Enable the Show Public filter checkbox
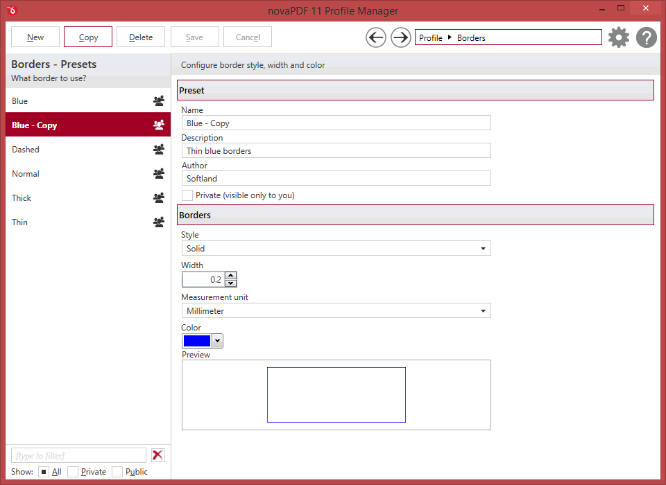Viewport: 666px width, 485px height. click(117, 472)
